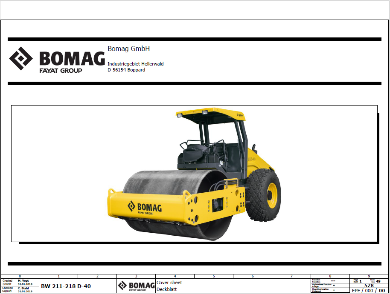Click the roller machine photo
Screen dimensions: 390x294
[x=194, y=174]
